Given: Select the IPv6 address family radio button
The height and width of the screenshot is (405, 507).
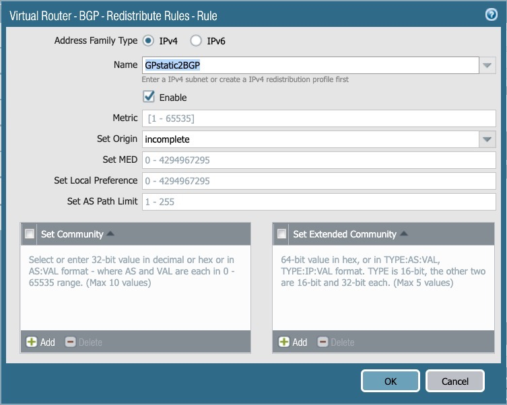Looking at the screenshot, I should [x=196, y=40].
